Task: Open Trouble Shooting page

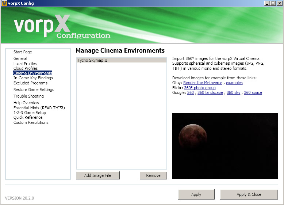Action: pos(28,96)
